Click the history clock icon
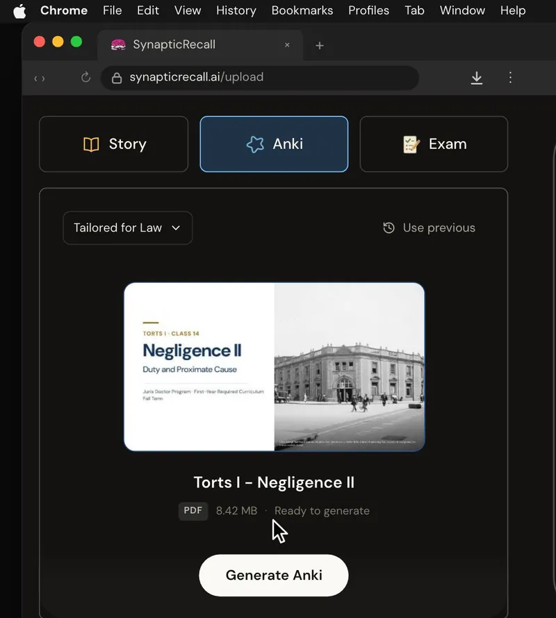Image resolution: width=556 pixels, height=618 pixels. click(389, 228)
